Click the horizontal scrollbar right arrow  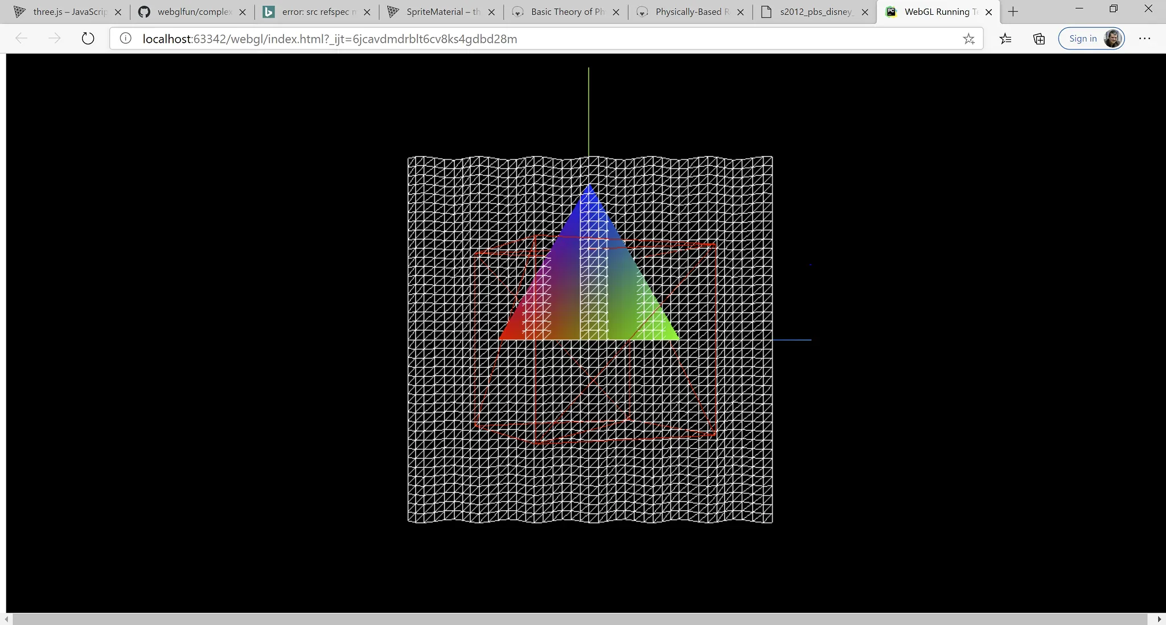1159,619
